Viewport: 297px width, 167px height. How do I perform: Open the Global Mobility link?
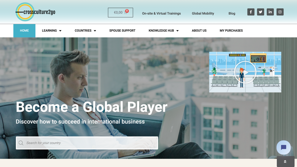pos(203,13)
